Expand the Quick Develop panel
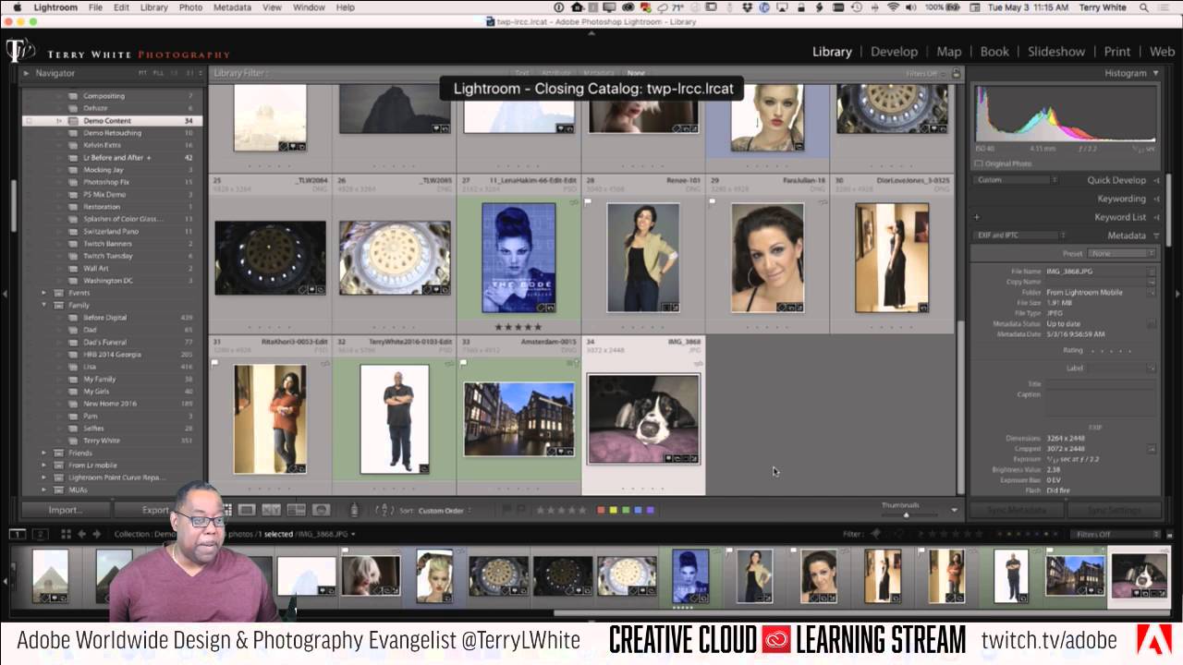 pyautogui.click(x=1156, y=180)
